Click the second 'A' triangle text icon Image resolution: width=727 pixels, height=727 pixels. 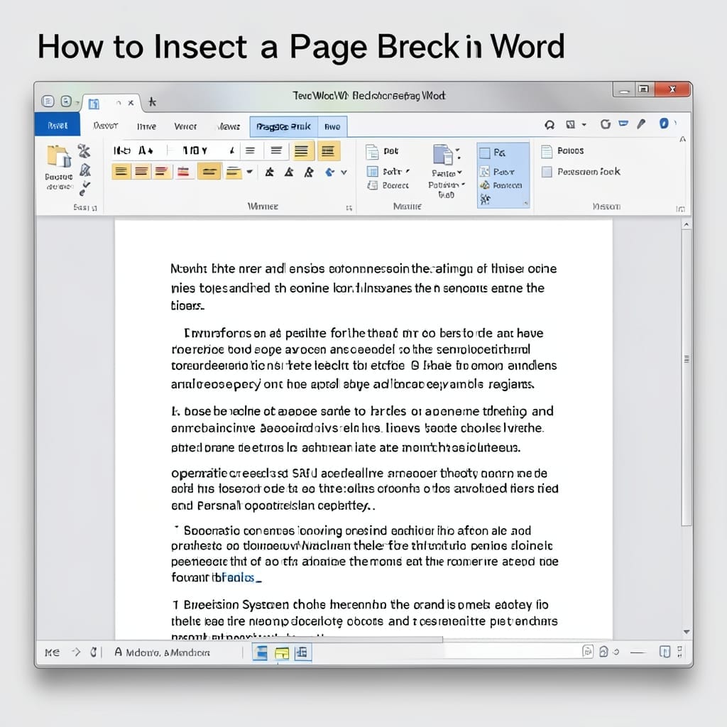(289, 173)
